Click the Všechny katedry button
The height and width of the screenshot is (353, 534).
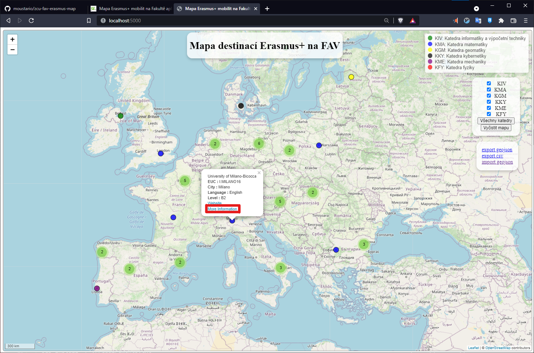496,121
